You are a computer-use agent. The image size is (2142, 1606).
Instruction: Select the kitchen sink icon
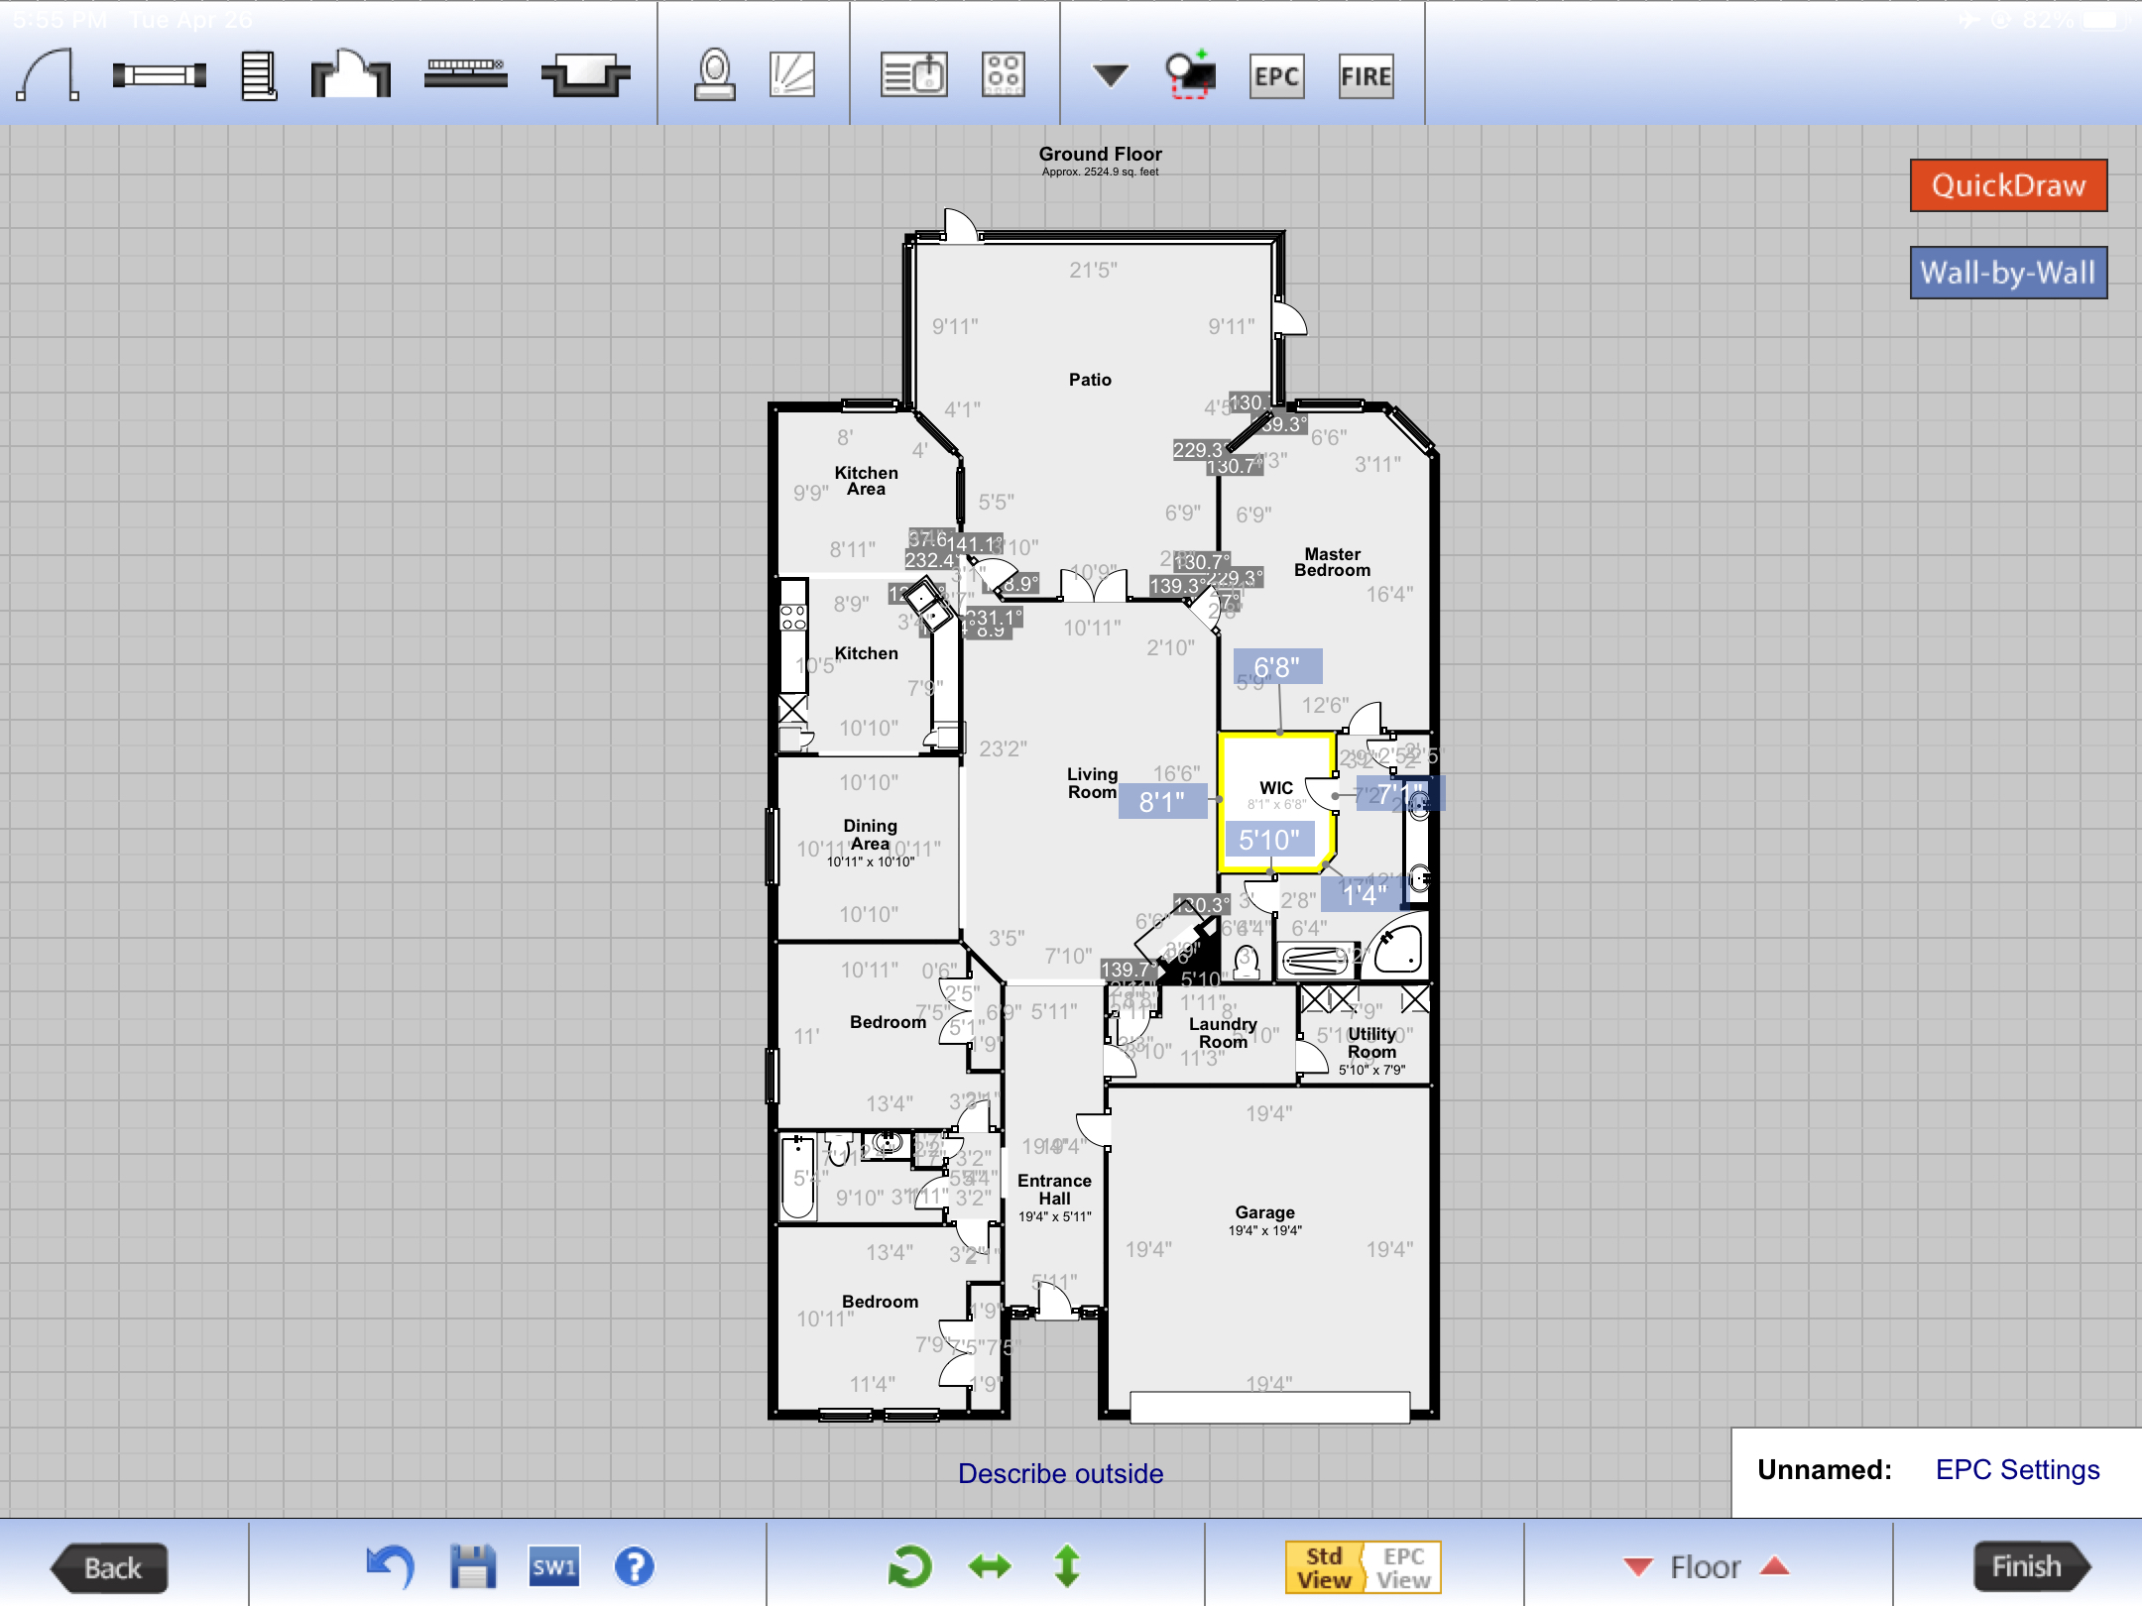[913, 75]
